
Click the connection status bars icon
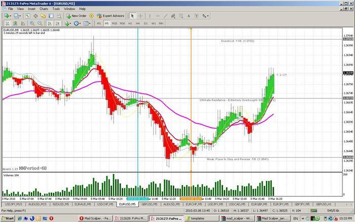(x=314, y=211)
